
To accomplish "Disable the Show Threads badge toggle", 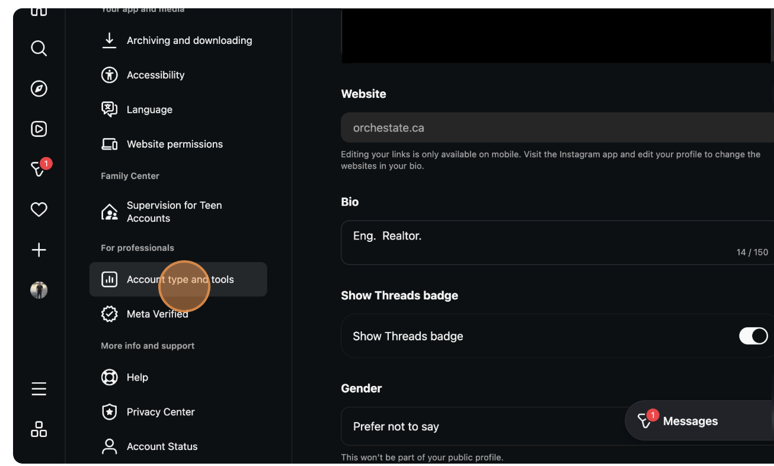I will point(753,336).
